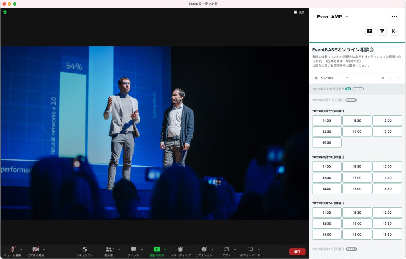Open the Asia/Tokyo timezone dropdown
This screenshot has width=406, height=259.
click(x=331, y=78)
